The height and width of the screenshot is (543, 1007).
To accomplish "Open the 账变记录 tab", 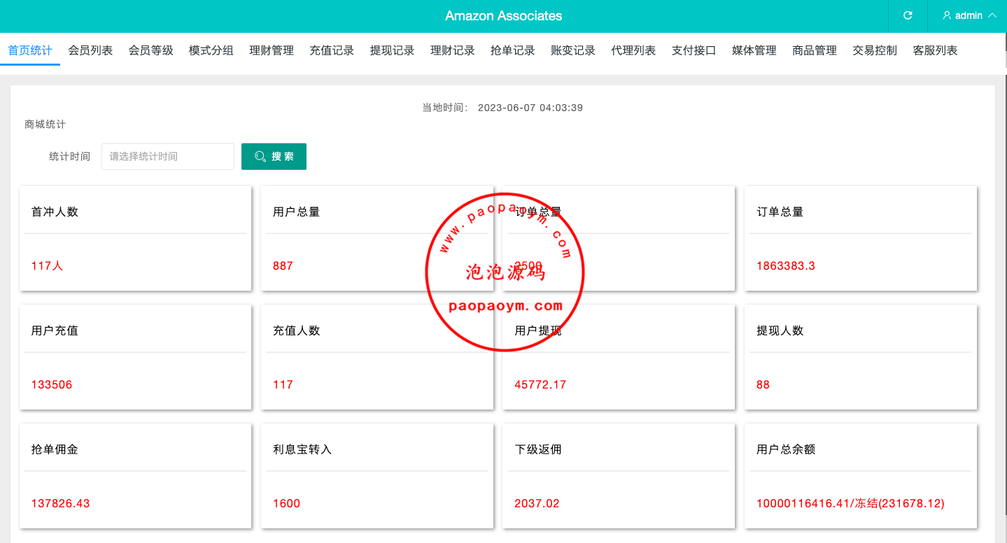I will point(572,50).
